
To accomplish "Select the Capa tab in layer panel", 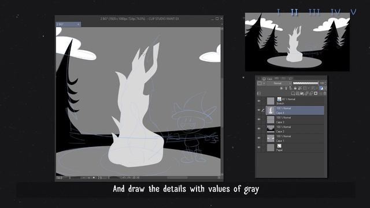I will pos(267,79).
